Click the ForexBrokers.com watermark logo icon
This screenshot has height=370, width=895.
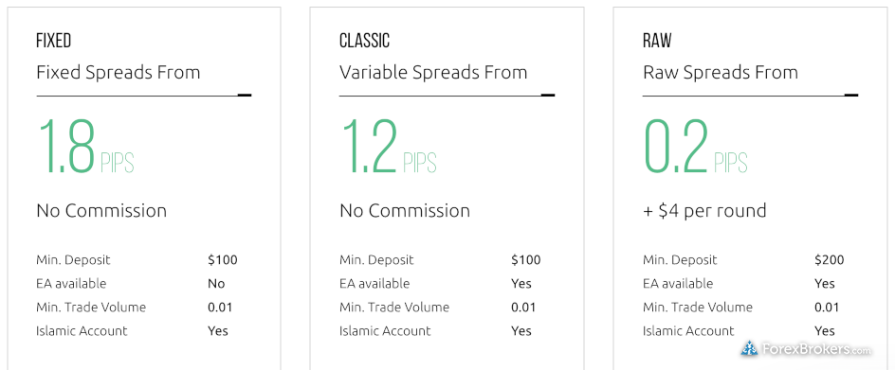(x=749, y=348)
